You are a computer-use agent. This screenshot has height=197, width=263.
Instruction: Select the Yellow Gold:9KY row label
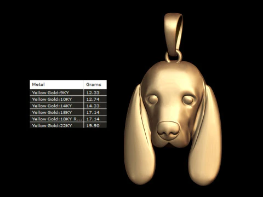point(50,92)
